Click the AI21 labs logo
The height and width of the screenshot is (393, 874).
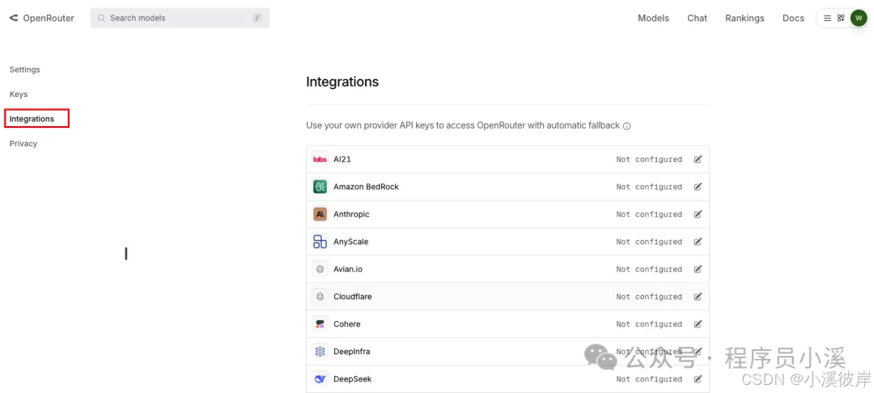[x=320, y=159]
